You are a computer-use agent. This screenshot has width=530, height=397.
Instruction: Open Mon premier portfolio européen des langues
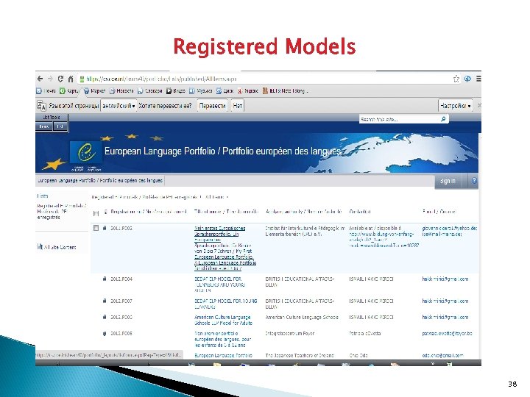pos(222,339)
